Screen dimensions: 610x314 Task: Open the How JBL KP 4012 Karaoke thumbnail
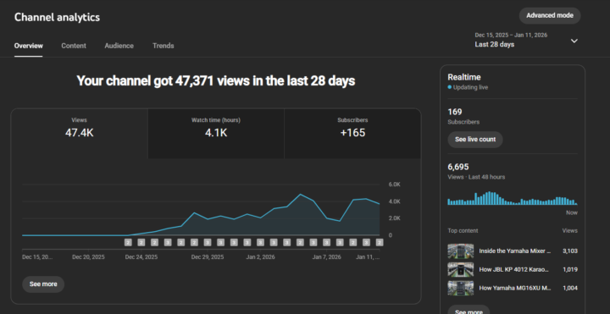click(461, 269)
